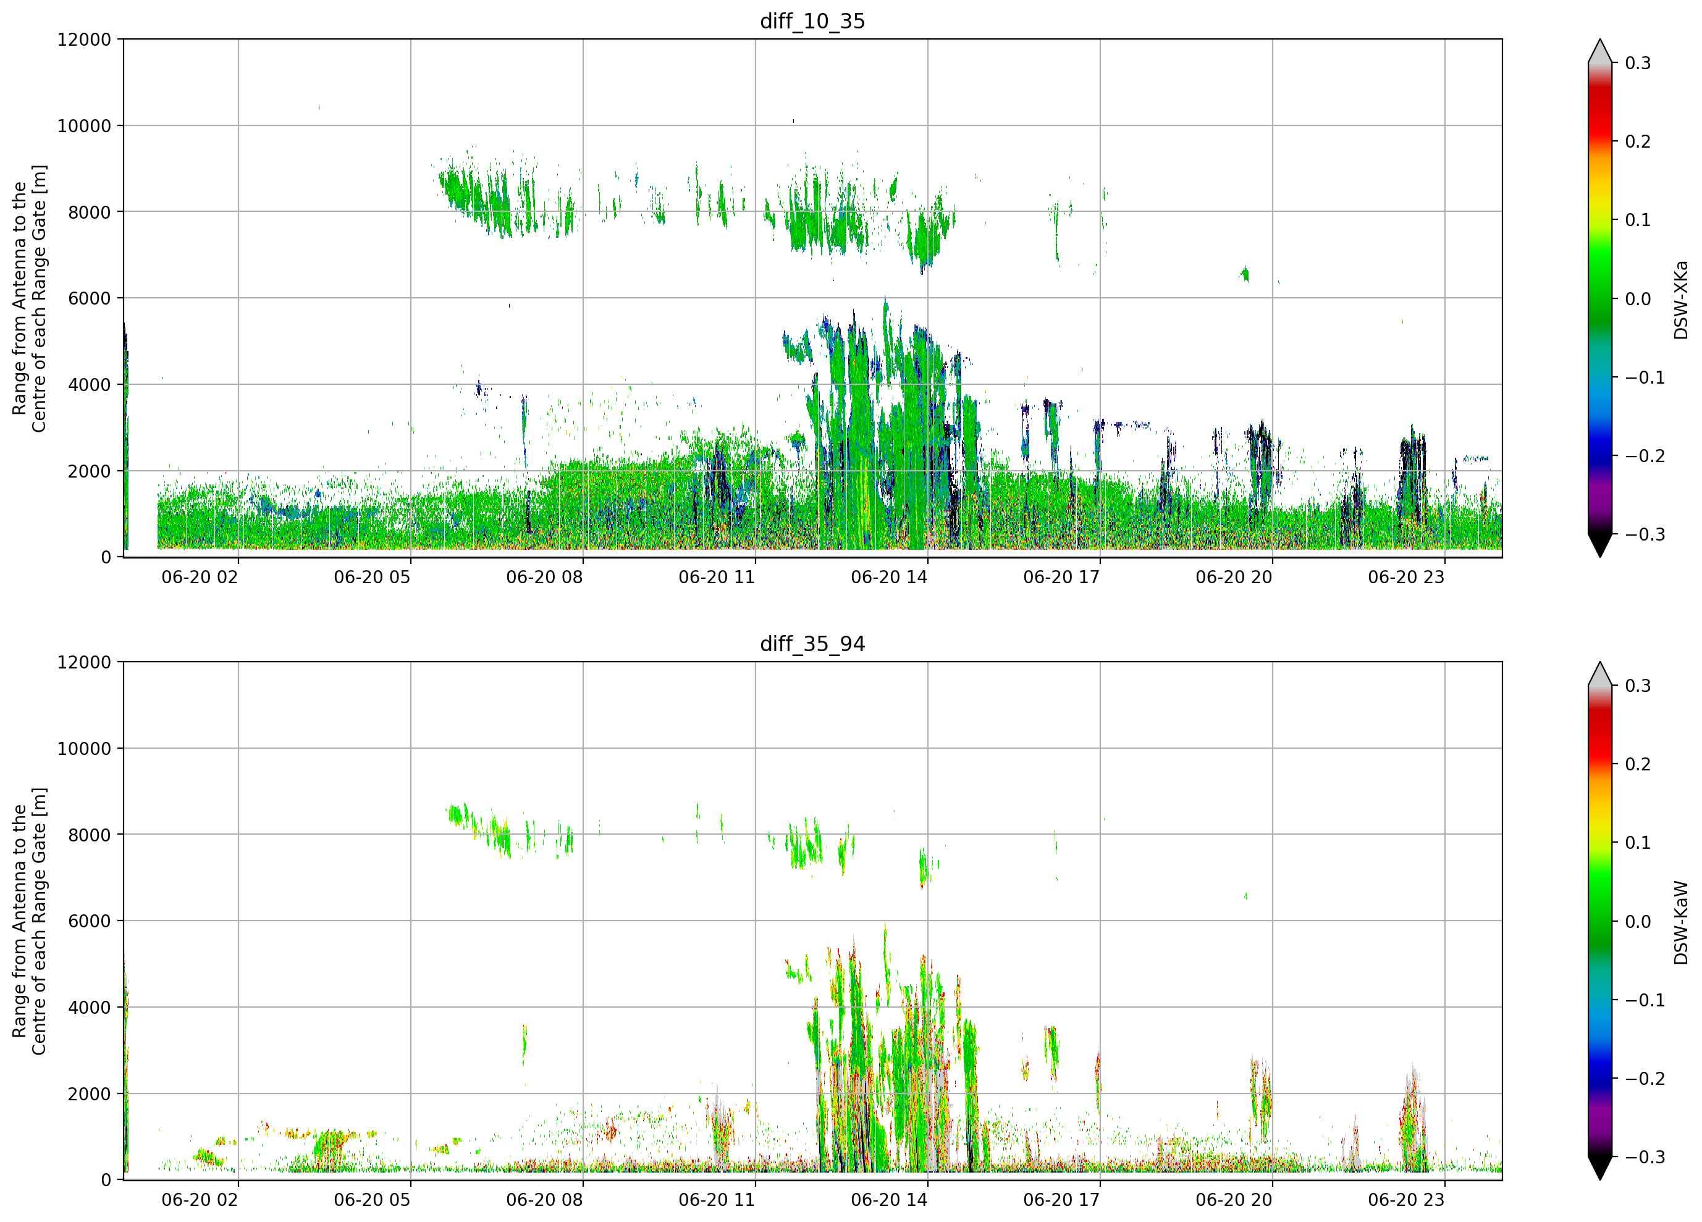The width and height of the screenshot is (1702, 1222).
Task: Click the y-axis label of the diff_10_35 plot
Action: (29, 298)
